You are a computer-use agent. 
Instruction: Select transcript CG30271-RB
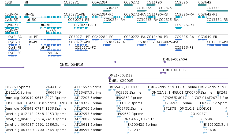78,22
